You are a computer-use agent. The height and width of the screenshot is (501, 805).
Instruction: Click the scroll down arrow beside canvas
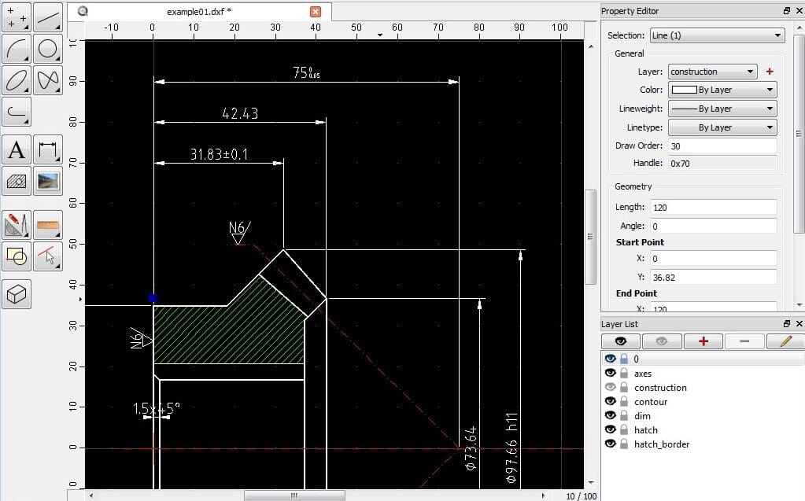pos(590,483)
